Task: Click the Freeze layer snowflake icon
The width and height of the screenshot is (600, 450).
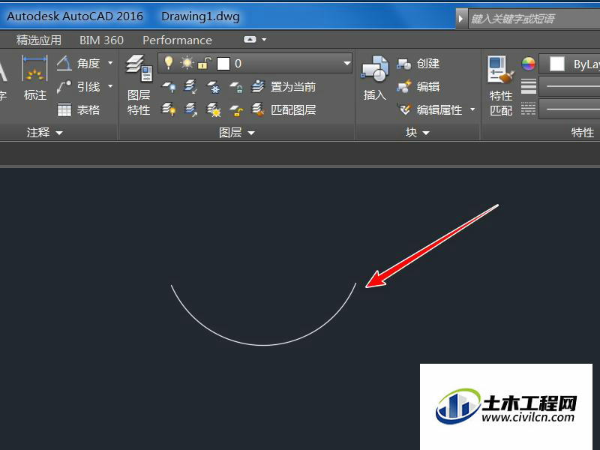Action: (x=214, y=87)
